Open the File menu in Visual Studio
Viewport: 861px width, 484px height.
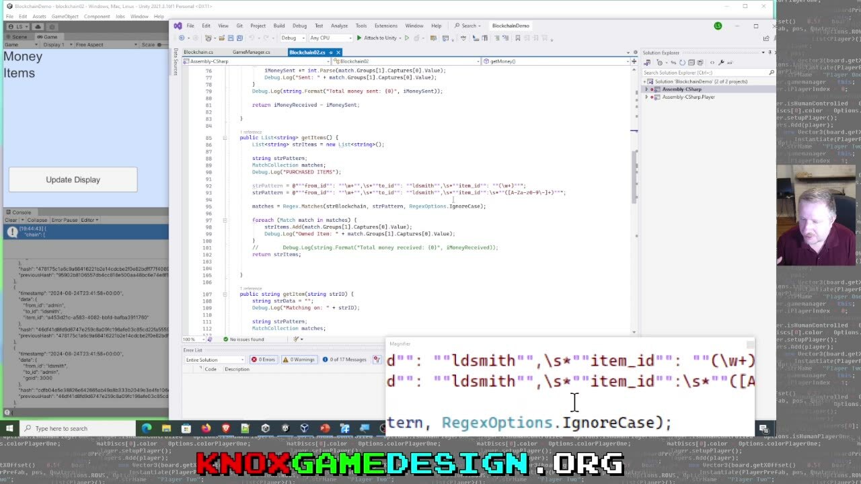click(190, 26)
